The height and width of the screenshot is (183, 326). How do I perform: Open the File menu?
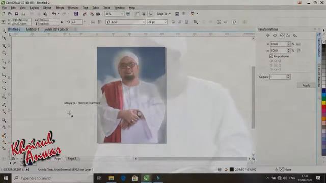4,8
